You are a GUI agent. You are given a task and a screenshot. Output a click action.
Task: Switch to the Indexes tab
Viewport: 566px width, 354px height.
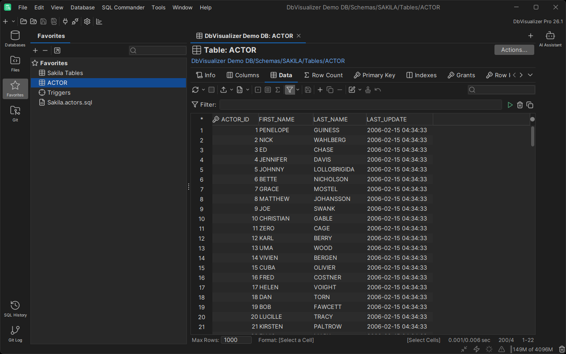422,75
